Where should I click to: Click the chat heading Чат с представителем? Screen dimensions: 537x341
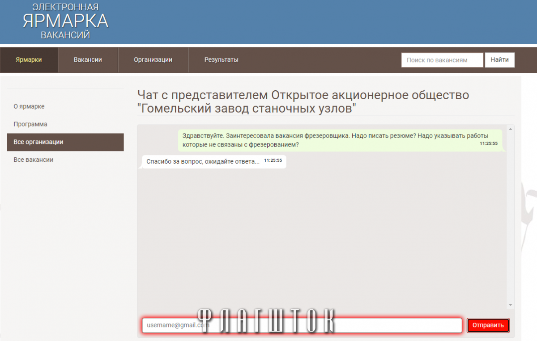pos(303,102)
